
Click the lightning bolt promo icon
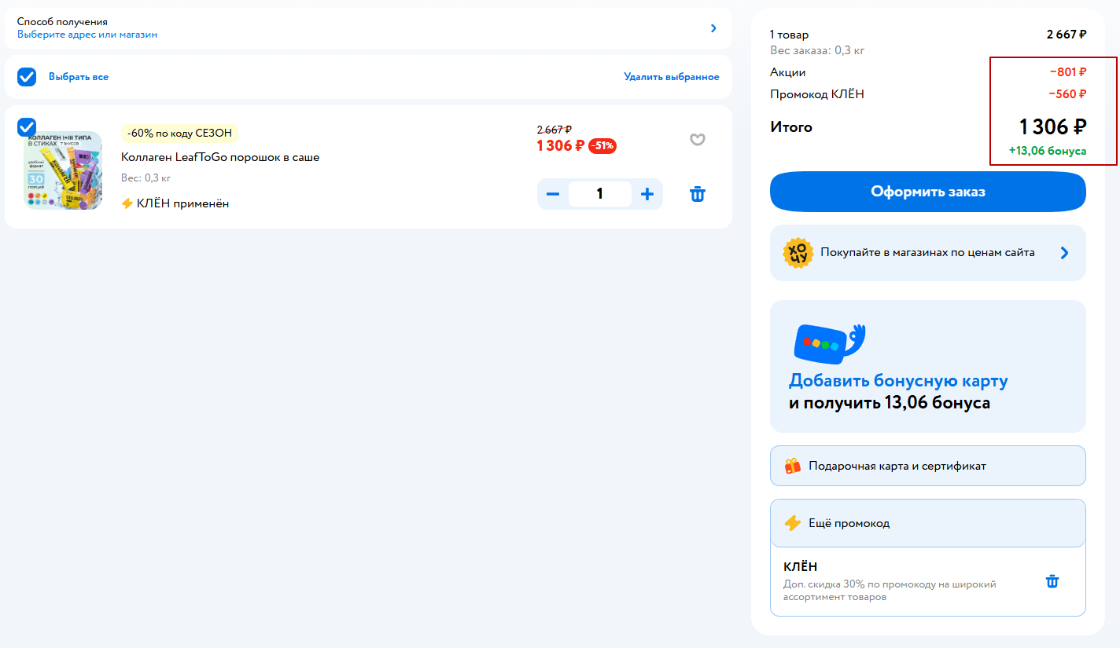pos(792,523)
